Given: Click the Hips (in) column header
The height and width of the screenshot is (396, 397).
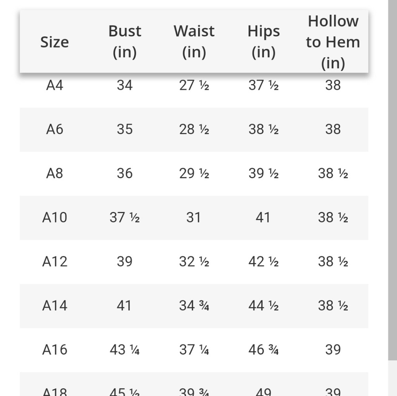Looking at the screenshot, I should click(x=264, y=42).
